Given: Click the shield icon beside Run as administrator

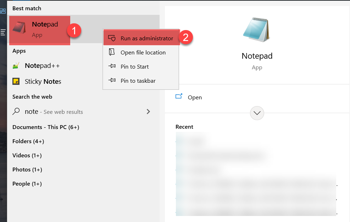Looking at the screenshot, I should (112, 38).
